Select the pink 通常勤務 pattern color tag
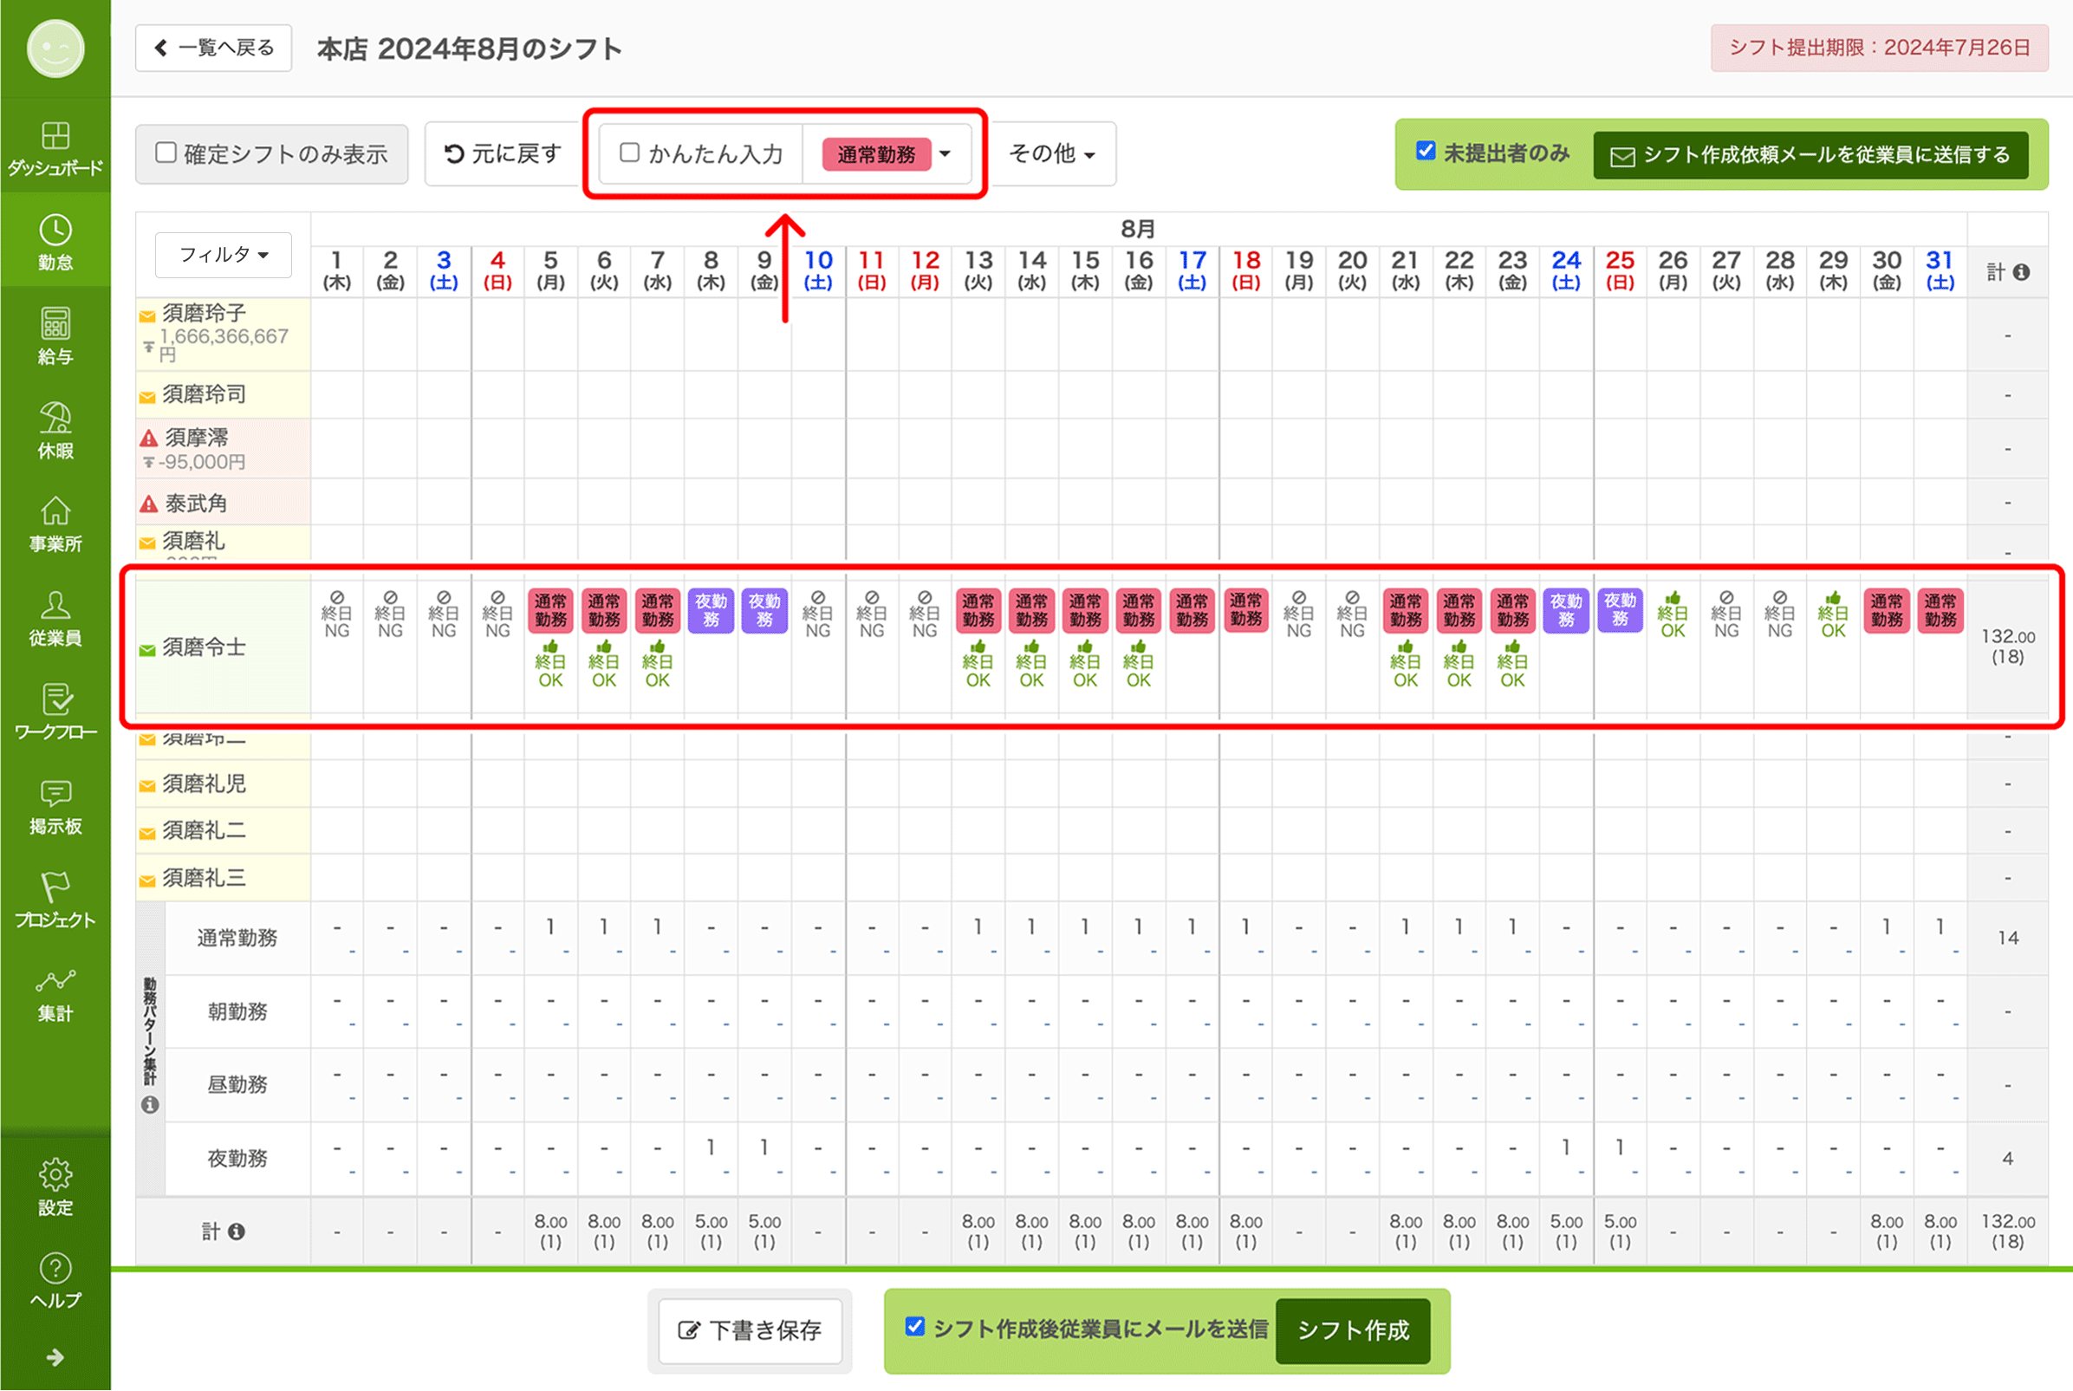2073x1391 pixels. 876,154
